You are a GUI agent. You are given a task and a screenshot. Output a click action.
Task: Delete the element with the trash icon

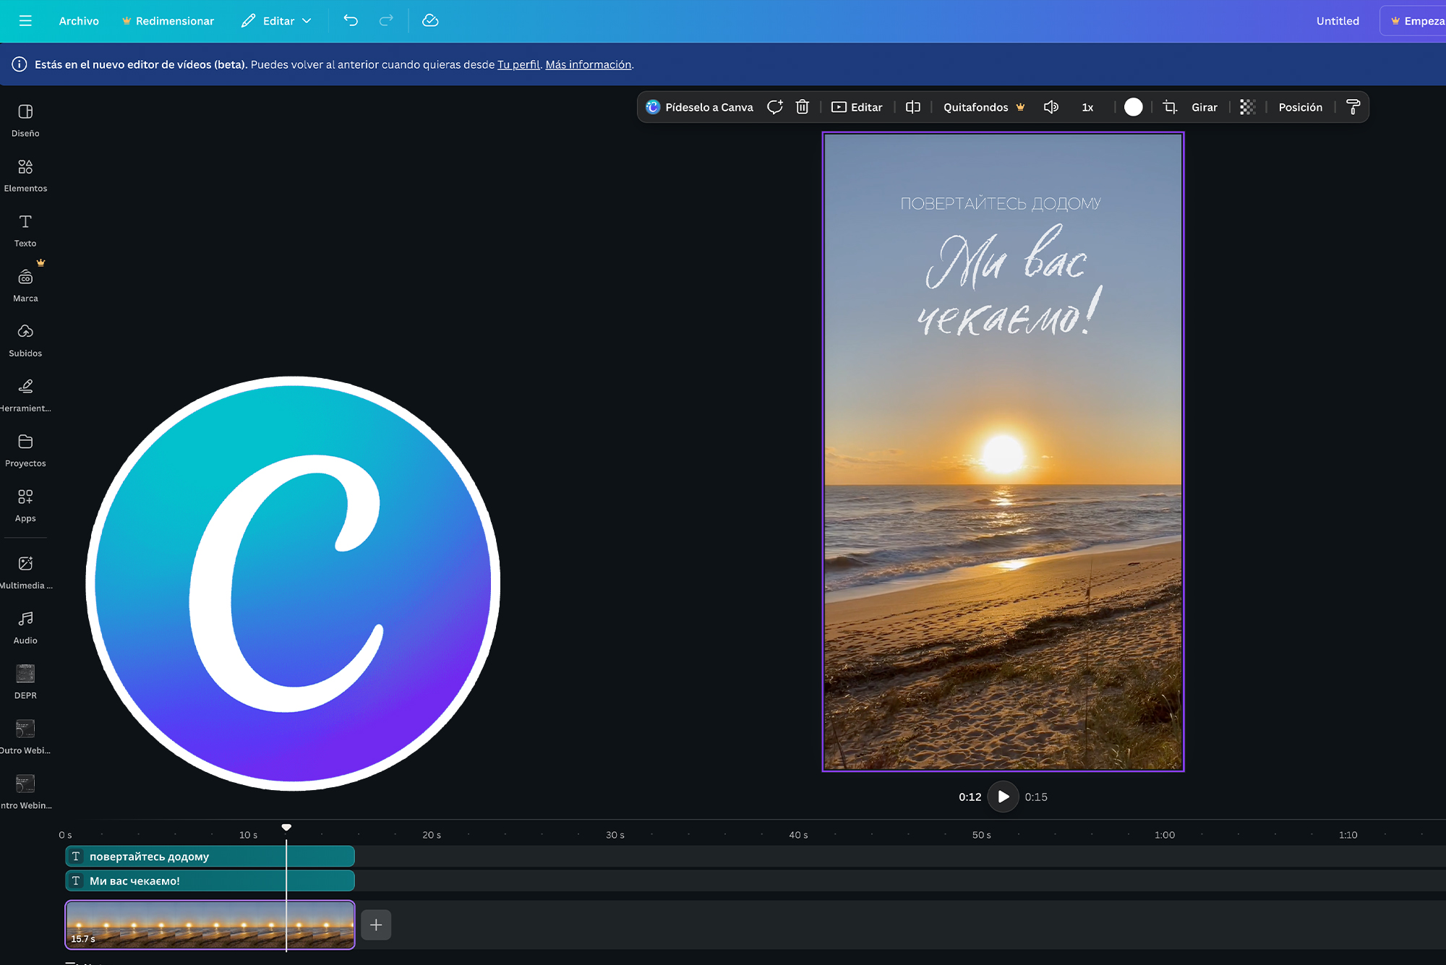click(x=803, y=107)
